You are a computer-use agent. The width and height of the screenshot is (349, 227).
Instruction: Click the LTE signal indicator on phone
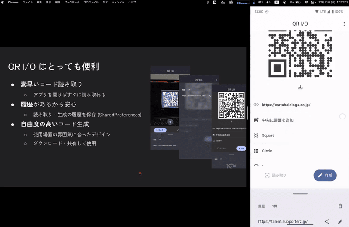tap(325, 12)
